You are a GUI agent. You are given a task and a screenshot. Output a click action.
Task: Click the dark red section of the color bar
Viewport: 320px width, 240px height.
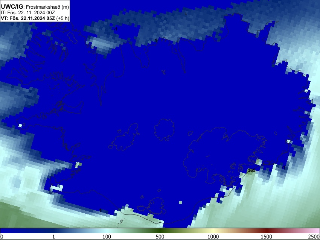[266, 231]
